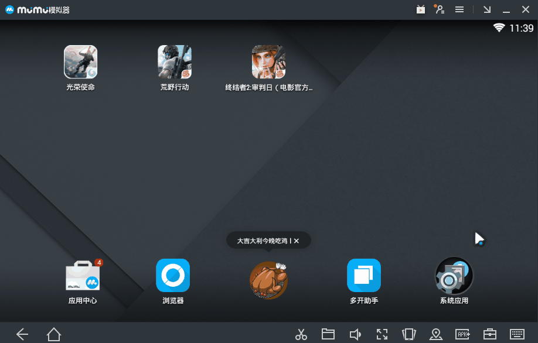This screenshot has height=343, width=538.
Task: Open the 光荣使命 game app
Action: coord(81,62)
